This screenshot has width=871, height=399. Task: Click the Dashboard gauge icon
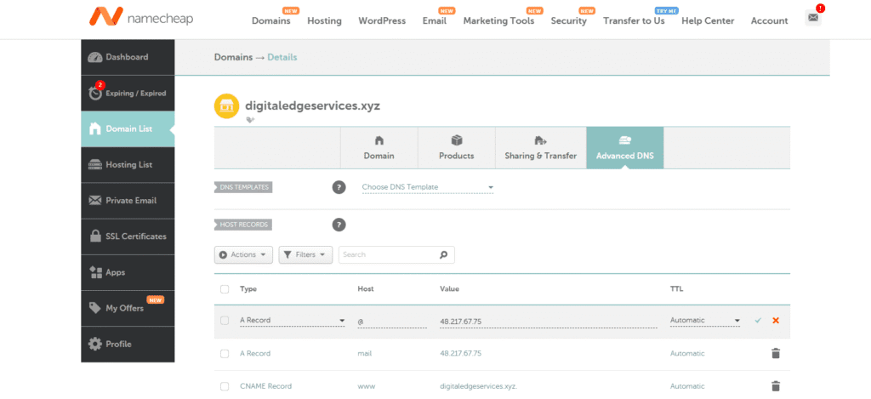(x=95, y=57)
